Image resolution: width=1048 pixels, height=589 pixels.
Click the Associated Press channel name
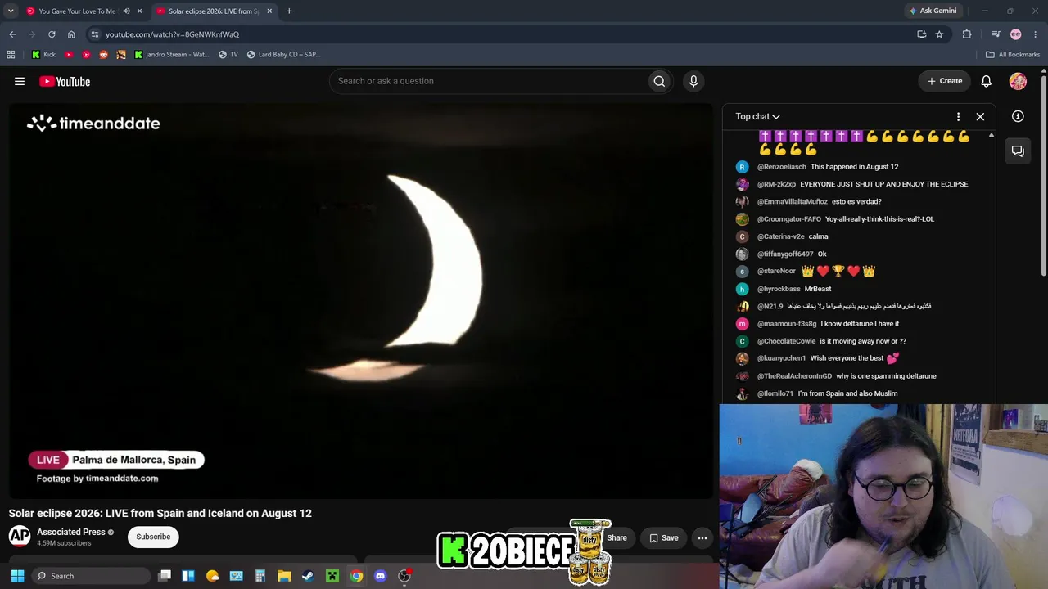click(71, 532)
